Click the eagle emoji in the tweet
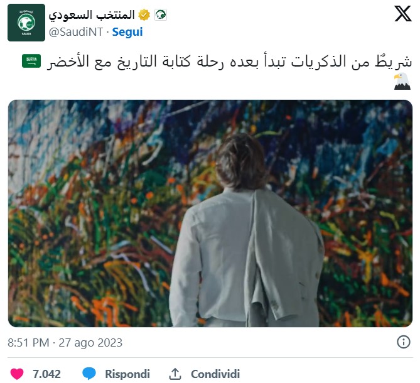The image size is (420, 383). pyautogui.click(x=402, y=82)
